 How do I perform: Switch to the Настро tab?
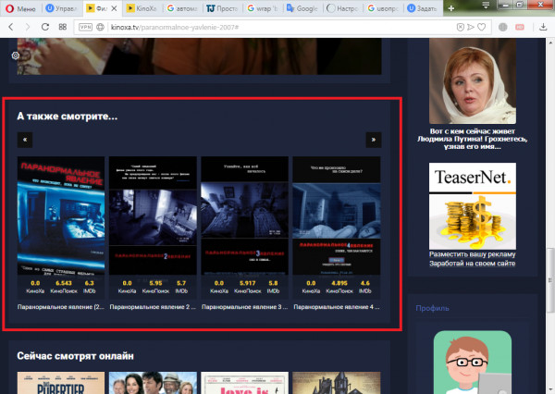[342, 8]
